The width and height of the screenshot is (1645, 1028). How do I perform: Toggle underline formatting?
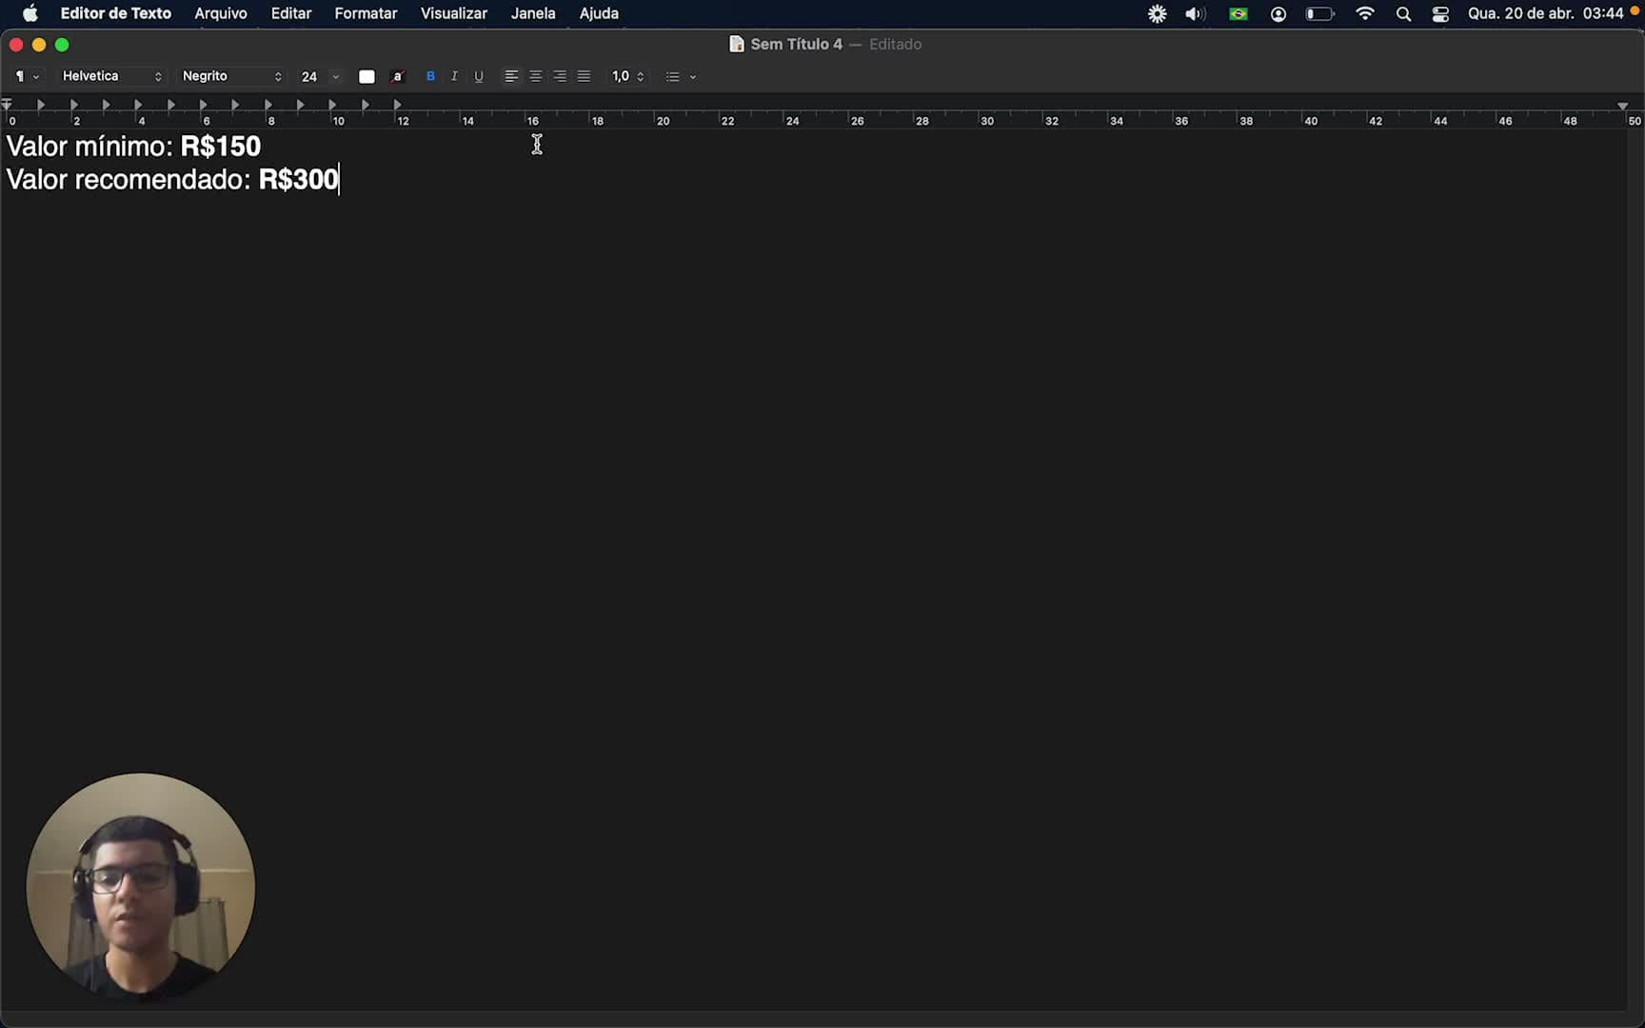[x=479, y=76]
